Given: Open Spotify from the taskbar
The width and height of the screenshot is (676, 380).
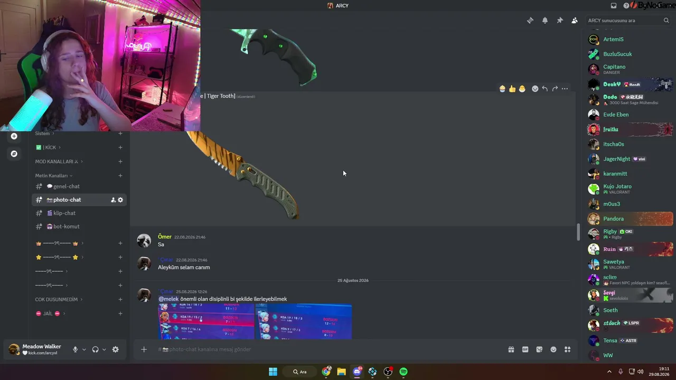Looking at the screenshot, I should [403, 372].
